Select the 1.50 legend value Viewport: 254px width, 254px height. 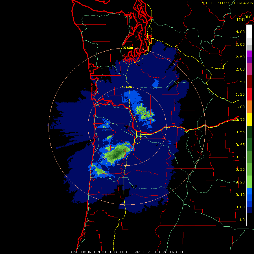click(240, 82)
